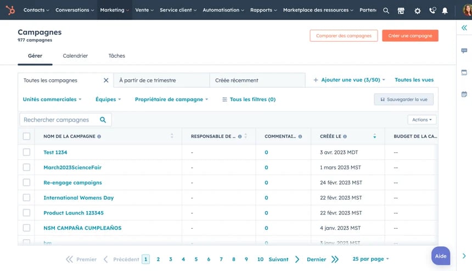Open the search magnifier in top navigation
This screenshot has width=472, height=271.
[386, 10]
